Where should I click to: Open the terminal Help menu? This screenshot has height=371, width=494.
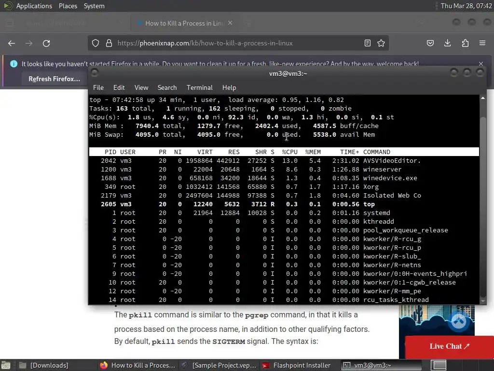click(229, 88)
